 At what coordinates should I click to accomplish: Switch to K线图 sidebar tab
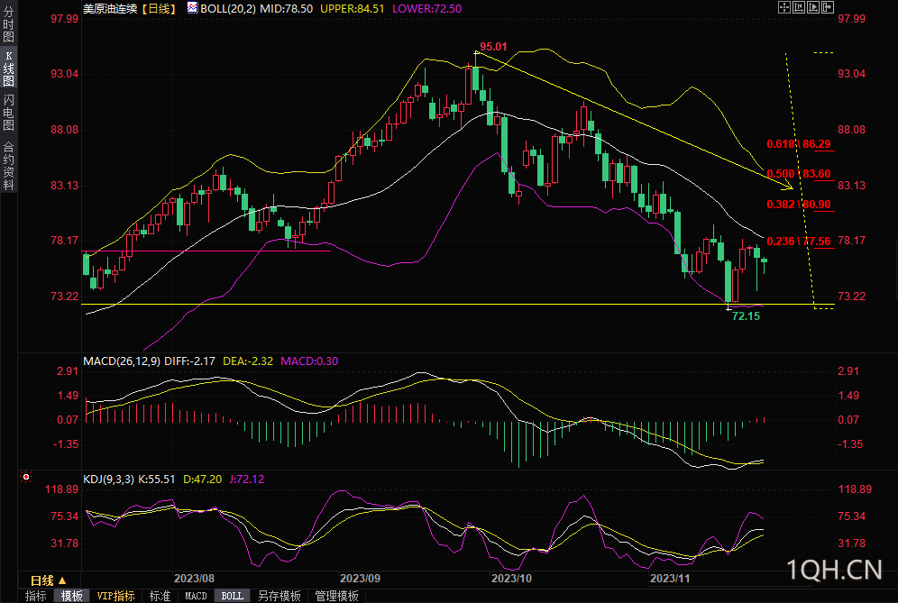[9, 68]
